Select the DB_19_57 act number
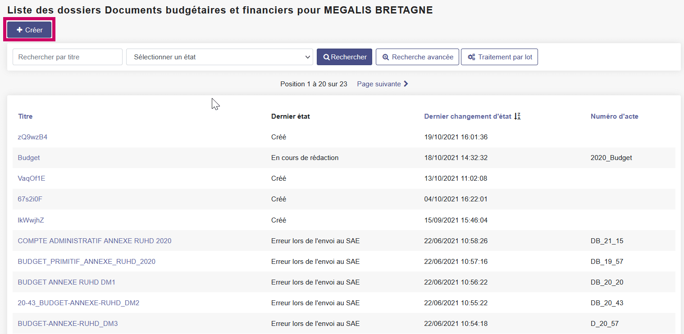Image resolution: width=684 pixels, height=334 pixels. [x=607, y=262]
